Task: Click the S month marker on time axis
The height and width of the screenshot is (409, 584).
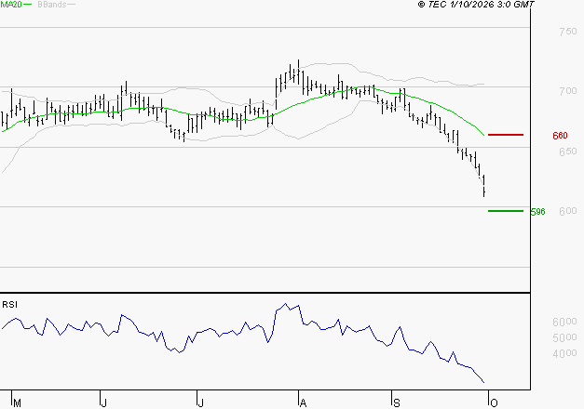Action: click(397, 403)
